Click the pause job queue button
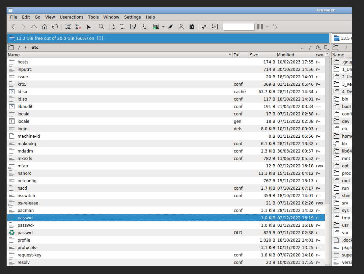364x274 pixels. [260, 27]
